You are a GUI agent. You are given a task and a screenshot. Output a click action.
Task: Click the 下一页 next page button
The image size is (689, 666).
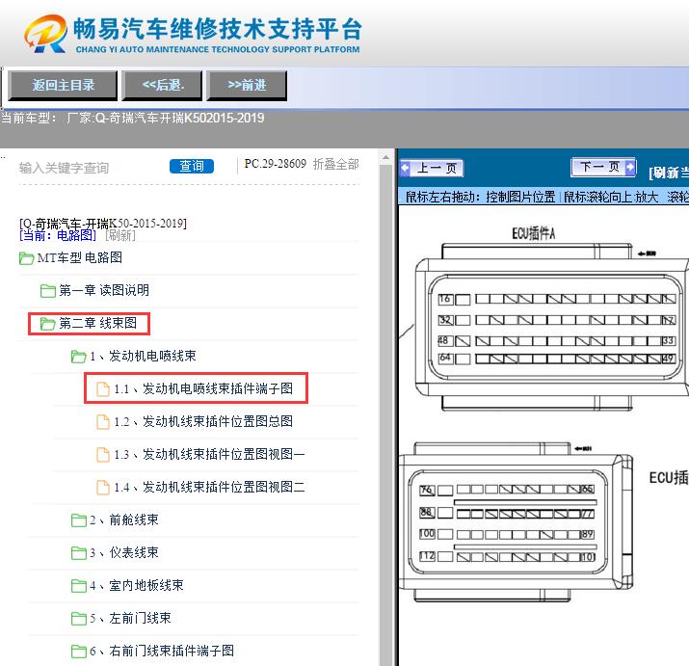(x=603, y=167)
